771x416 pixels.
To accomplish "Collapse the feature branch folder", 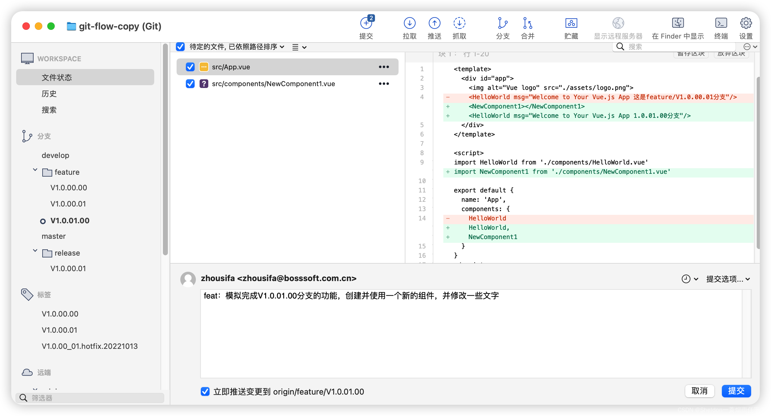I will 35,170.
